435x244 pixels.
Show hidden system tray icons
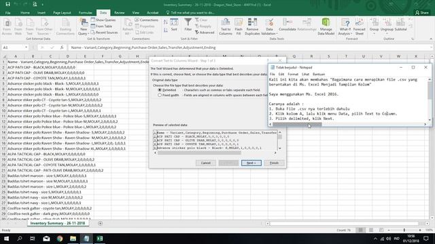(375, 239)
